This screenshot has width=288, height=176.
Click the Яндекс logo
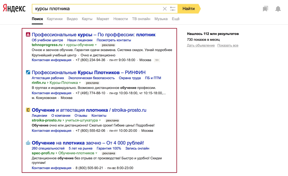(x=14, y=8)
